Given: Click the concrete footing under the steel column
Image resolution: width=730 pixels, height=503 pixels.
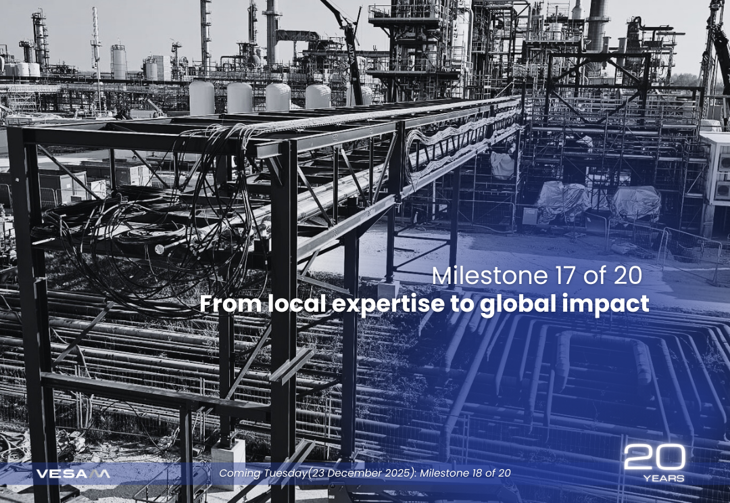Looking at the screenshot, I should point(227,454).
